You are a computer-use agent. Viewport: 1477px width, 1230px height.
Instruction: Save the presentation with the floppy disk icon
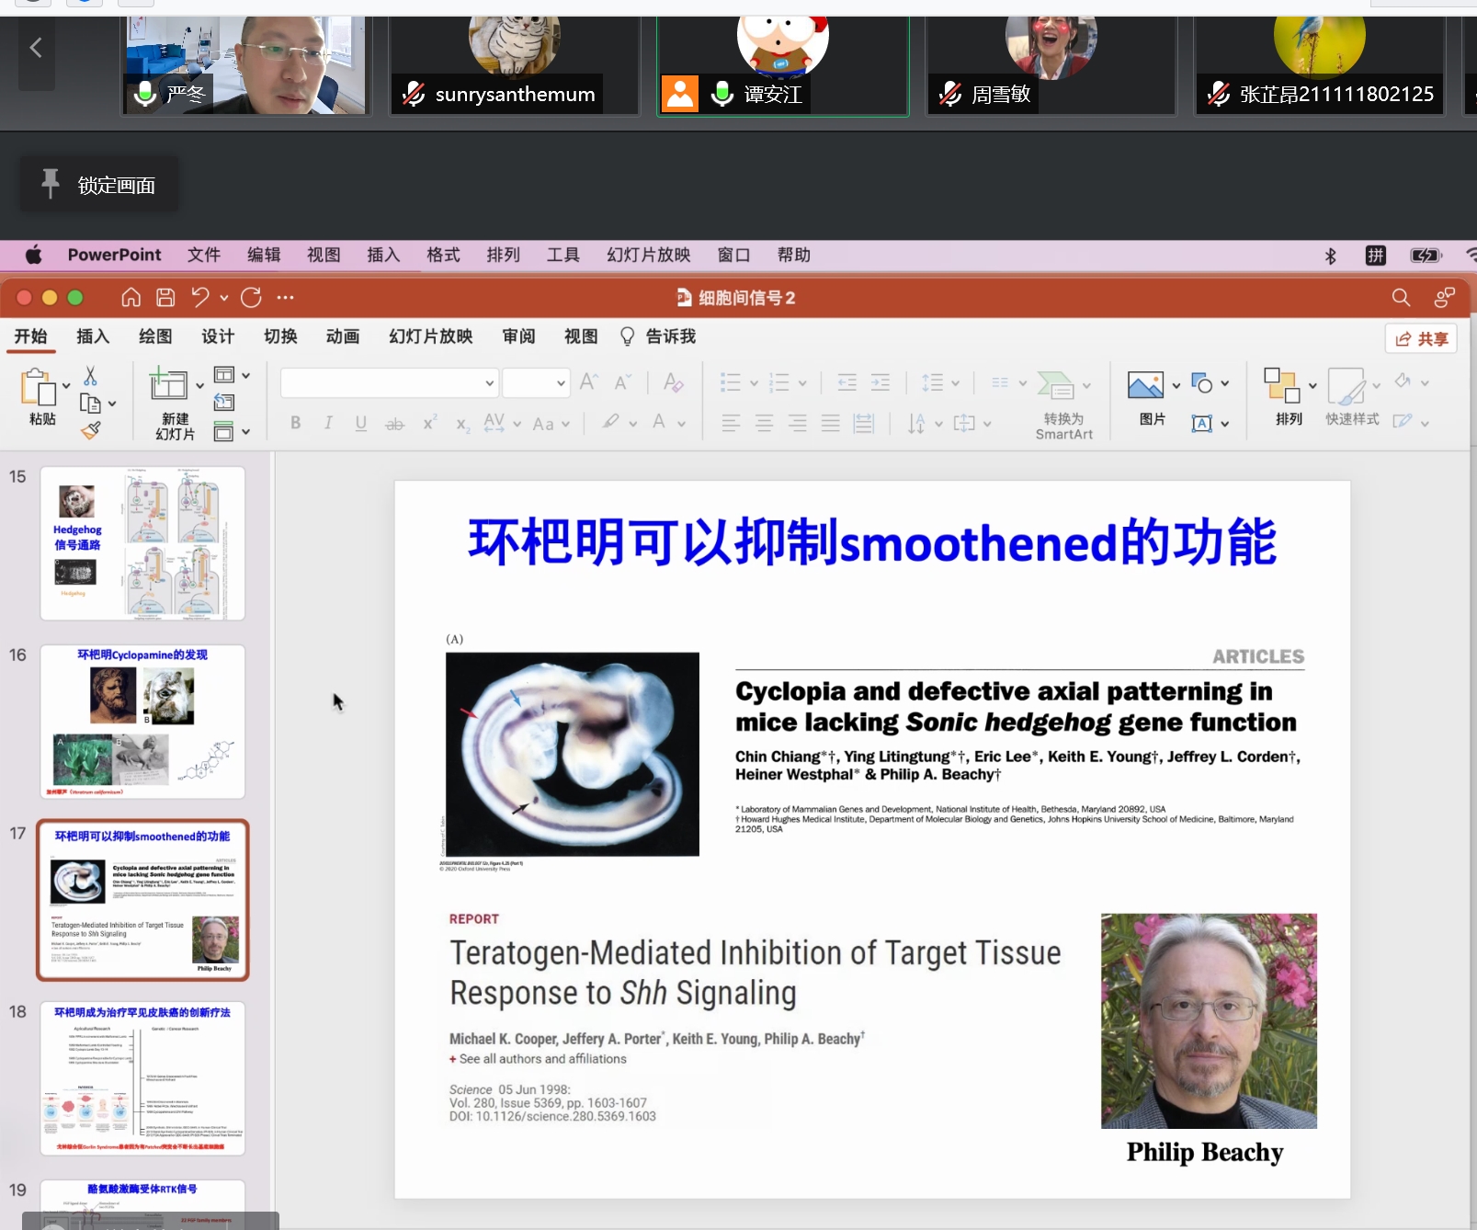(165, 297)
